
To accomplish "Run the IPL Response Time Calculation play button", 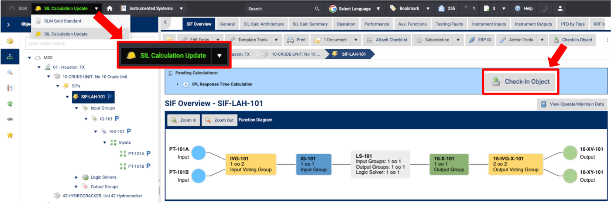I will (x=185, y=84).
